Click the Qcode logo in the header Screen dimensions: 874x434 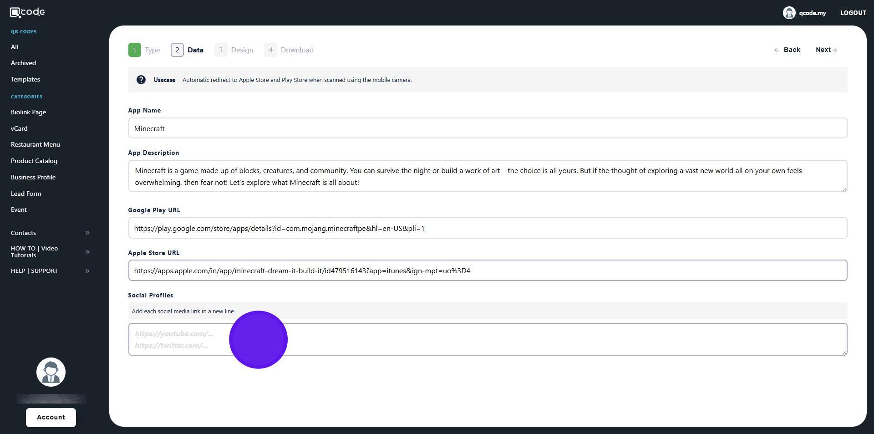27,12
